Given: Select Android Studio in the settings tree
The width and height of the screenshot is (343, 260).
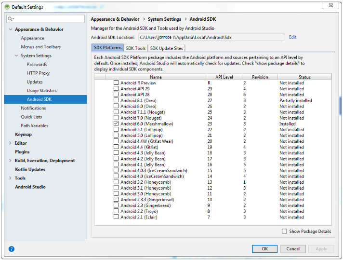Looking at the screenshot, I should tap(30, 187).
